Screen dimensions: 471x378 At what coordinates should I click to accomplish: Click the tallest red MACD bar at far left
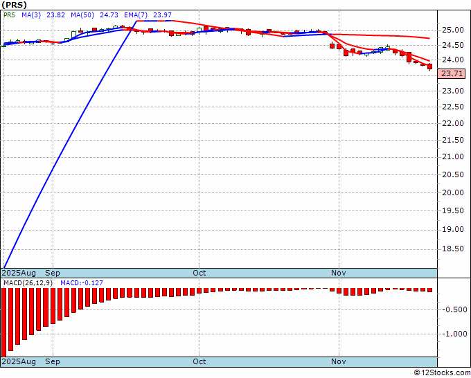[x=4, y=323]
